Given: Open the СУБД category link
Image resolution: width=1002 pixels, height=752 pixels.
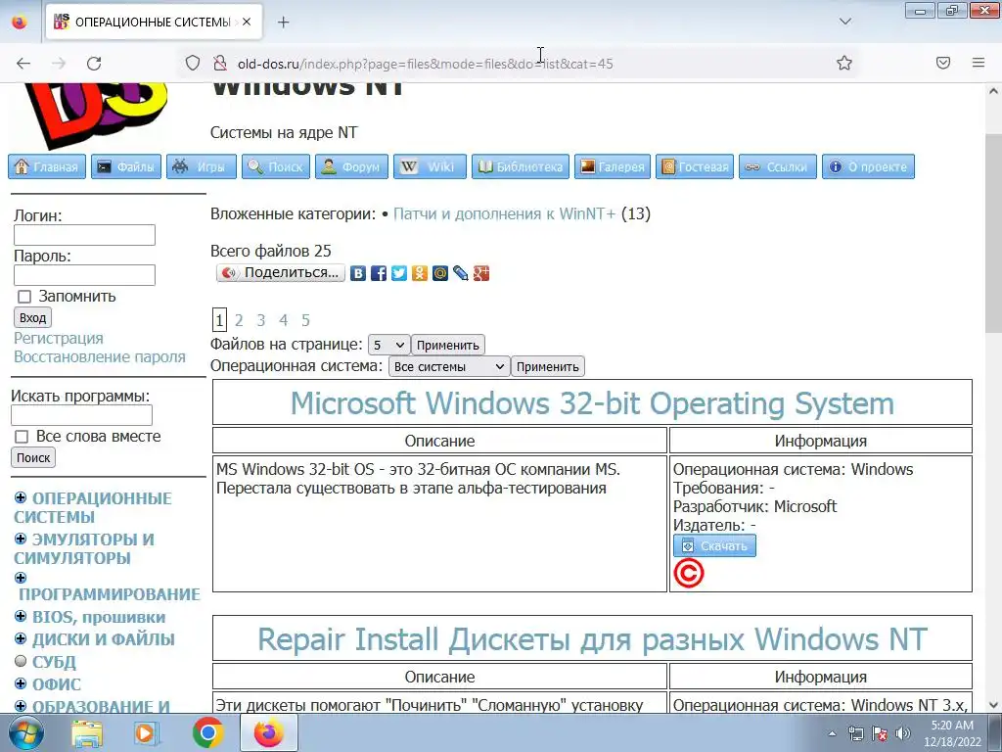Looking at the screenshot, I should (54, 662).
